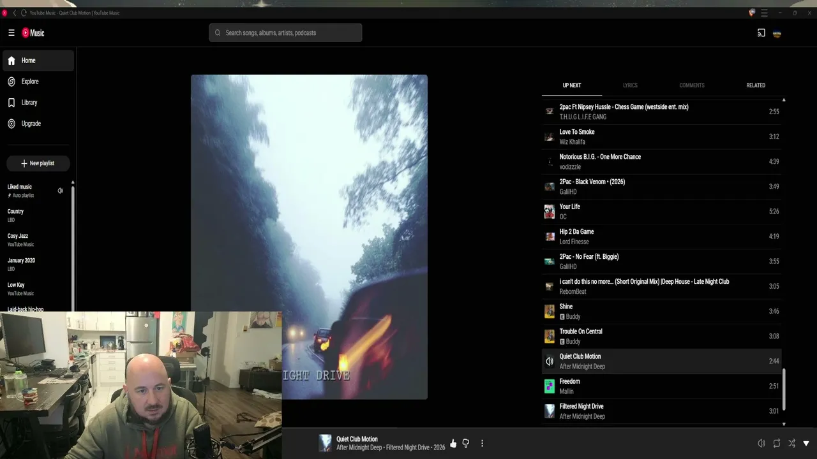
Task: Switch to the Related tab
Action: pyautogui.click(x=756, y=85)
